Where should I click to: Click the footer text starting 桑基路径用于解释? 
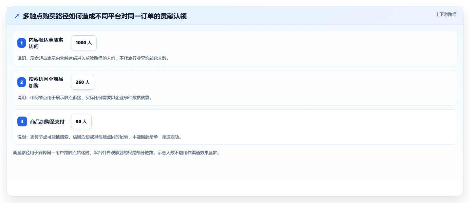pyautogui.click(x=116, y=153)
